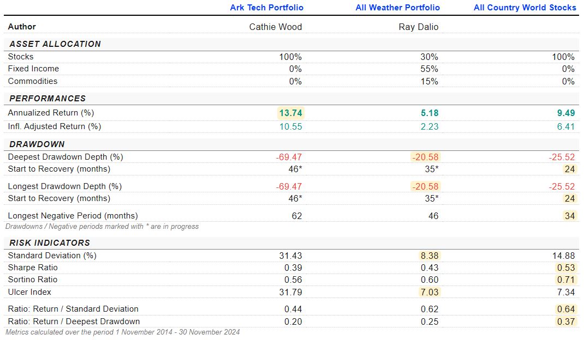The image size is (584, 340).
Task: Select the 8.38 standard deviation value
Action: pos(430,256)
